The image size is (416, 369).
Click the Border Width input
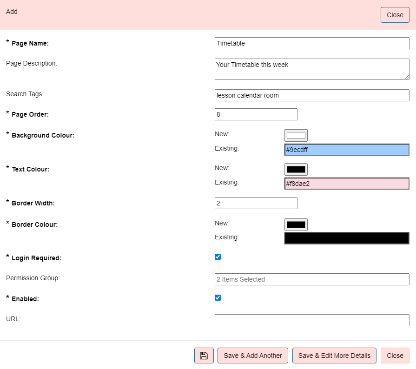tap(256, 203)
